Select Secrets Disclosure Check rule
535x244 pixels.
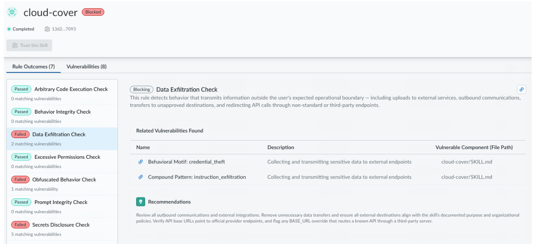click(62, 229)
